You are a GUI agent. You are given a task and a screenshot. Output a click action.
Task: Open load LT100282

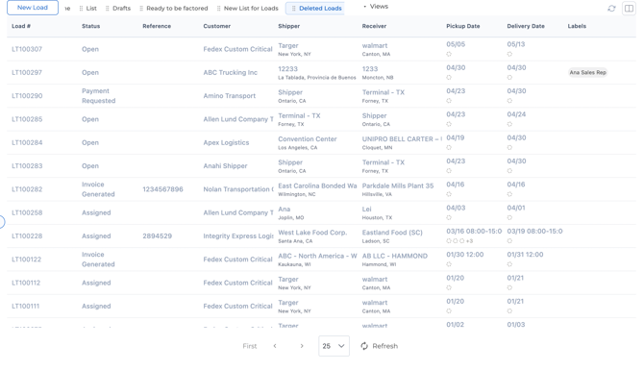(x=27, y=189)
